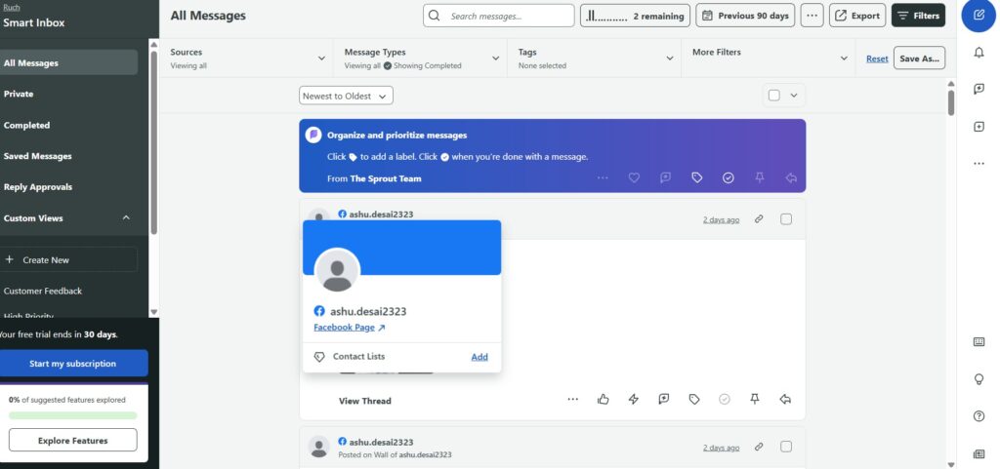The height and width of the screenshot is (469, 1000).
Task: Reply to the ashu.desai2323 message
Action: (x=786, y=399)
